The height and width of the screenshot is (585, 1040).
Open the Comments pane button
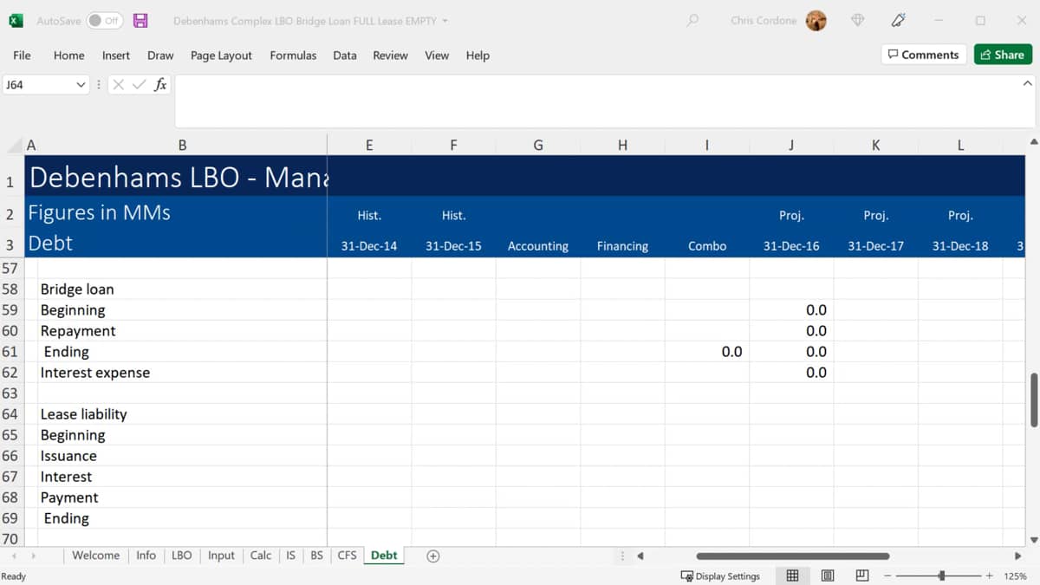pyautogui.click(x=923, y=55)
